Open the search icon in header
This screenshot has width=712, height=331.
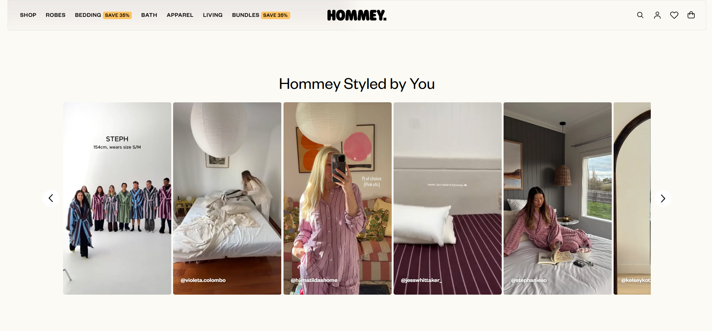[x=640, y=15]
